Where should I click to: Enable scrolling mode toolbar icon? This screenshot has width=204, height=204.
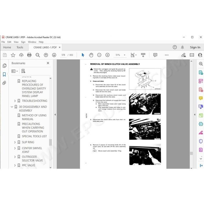143,55
